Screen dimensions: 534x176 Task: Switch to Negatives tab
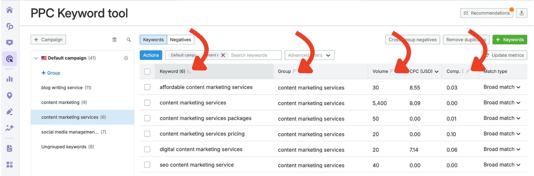[181, 40]
